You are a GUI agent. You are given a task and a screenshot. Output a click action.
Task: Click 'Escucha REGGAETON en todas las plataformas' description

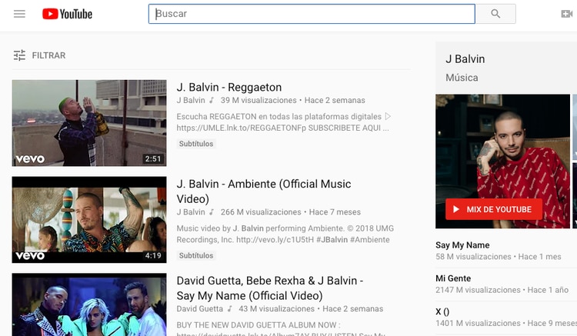click(282, 122)
